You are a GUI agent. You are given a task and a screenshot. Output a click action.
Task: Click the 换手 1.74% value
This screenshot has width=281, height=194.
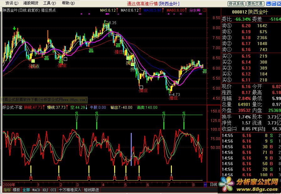pos(244,117)
